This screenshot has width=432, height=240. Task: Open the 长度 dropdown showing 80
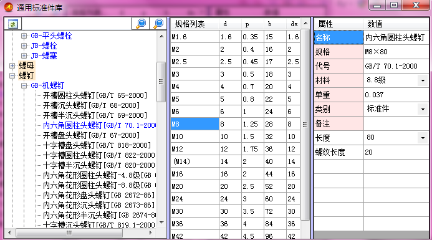pos(423,138)
